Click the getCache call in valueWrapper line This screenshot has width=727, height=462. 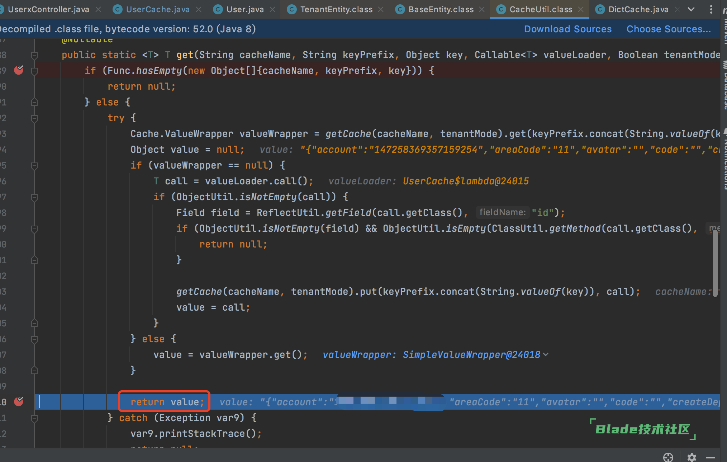[x=348, y=134]
